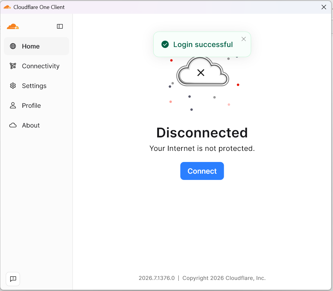The height and width of the screenshot is (291, 333).
Task: Click the Copyright 2026 Cloudflare, Inc. text
Action: point(224,278)
